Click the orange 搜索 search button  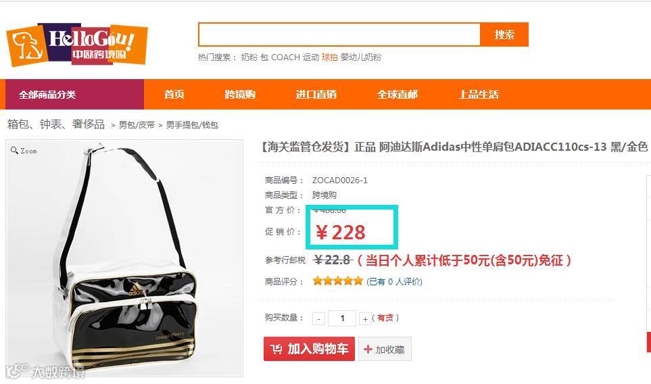point(504,34)
